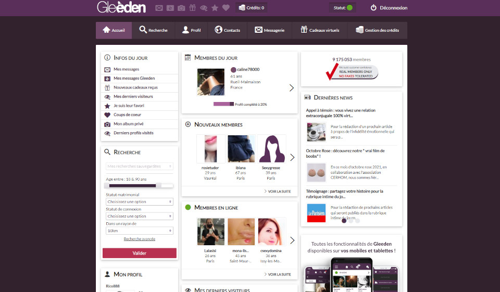Open the Gleeden messages icon in header

[170, 8]
